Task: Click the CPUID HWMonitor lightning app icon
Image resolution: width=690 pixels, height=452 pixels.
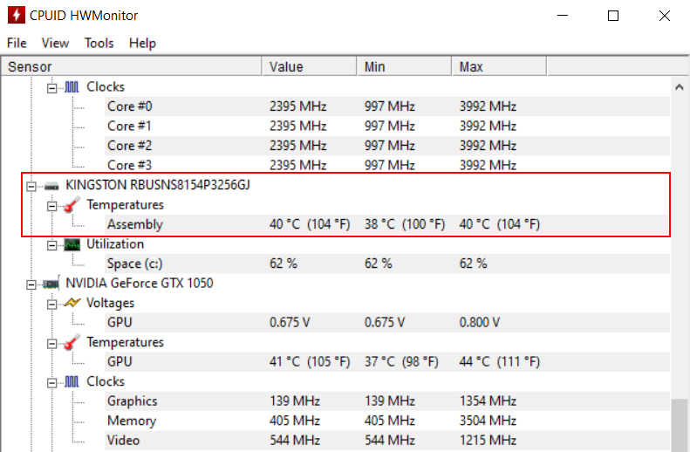Action: (x=17, y=15)
